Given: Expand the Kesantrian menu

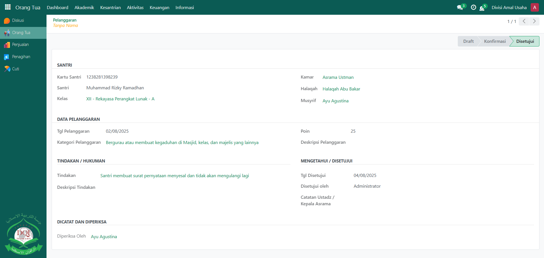Looking at the screenshot, I should pos(110,7).
